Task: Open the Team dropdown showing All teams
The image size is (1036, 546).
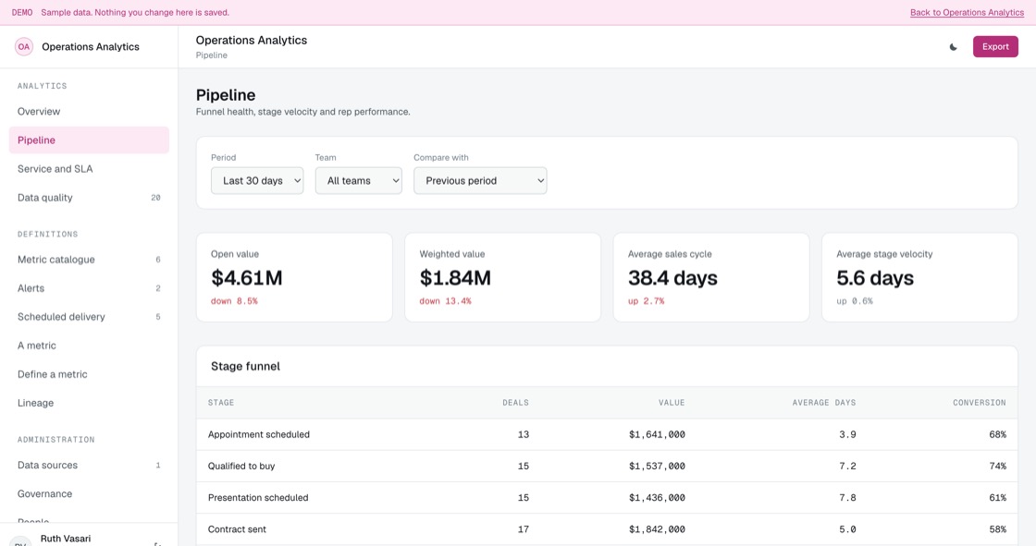Action: click(x=358, y=180)
